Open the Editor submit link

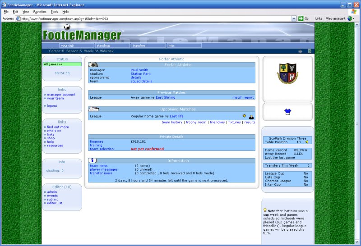pyautogui.click(x=52, y=199)
